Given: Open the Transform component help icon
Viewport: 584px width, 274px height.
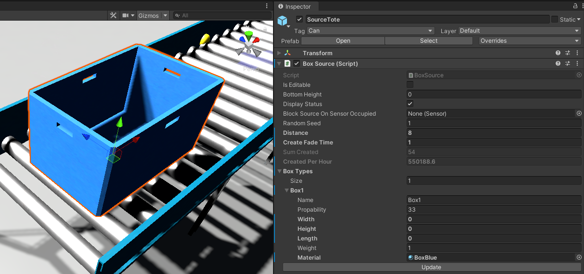Looking at the screenshot, I should tap(558, 53).
